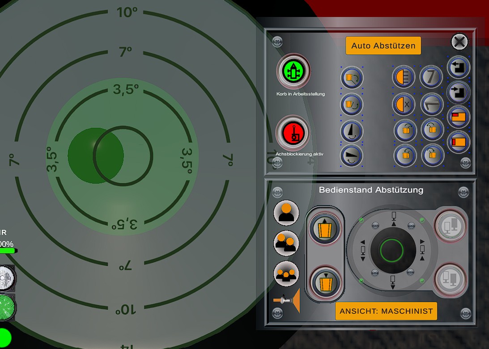The height and width of the screenshot is (349, 489).
Task: Click the joystick's left outrigger direction marker
Action: pyautogui.click(x=363, y=250)
